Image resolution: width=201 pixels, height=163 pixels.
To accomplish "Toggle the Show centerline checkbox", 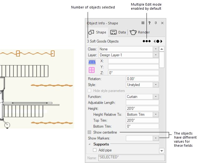I will point(90,132).
